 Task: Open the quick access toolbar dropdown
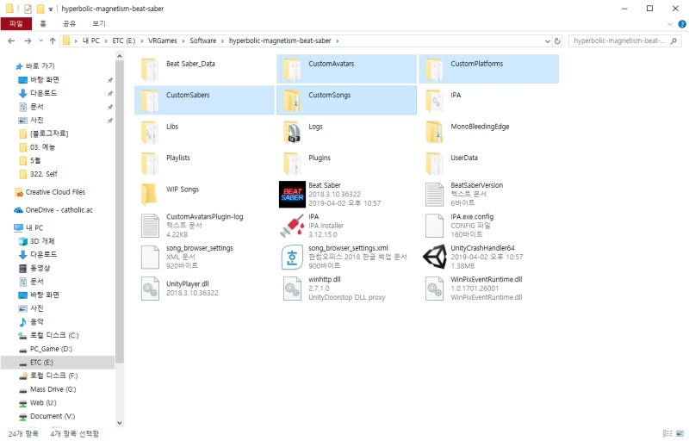(51, 9)
